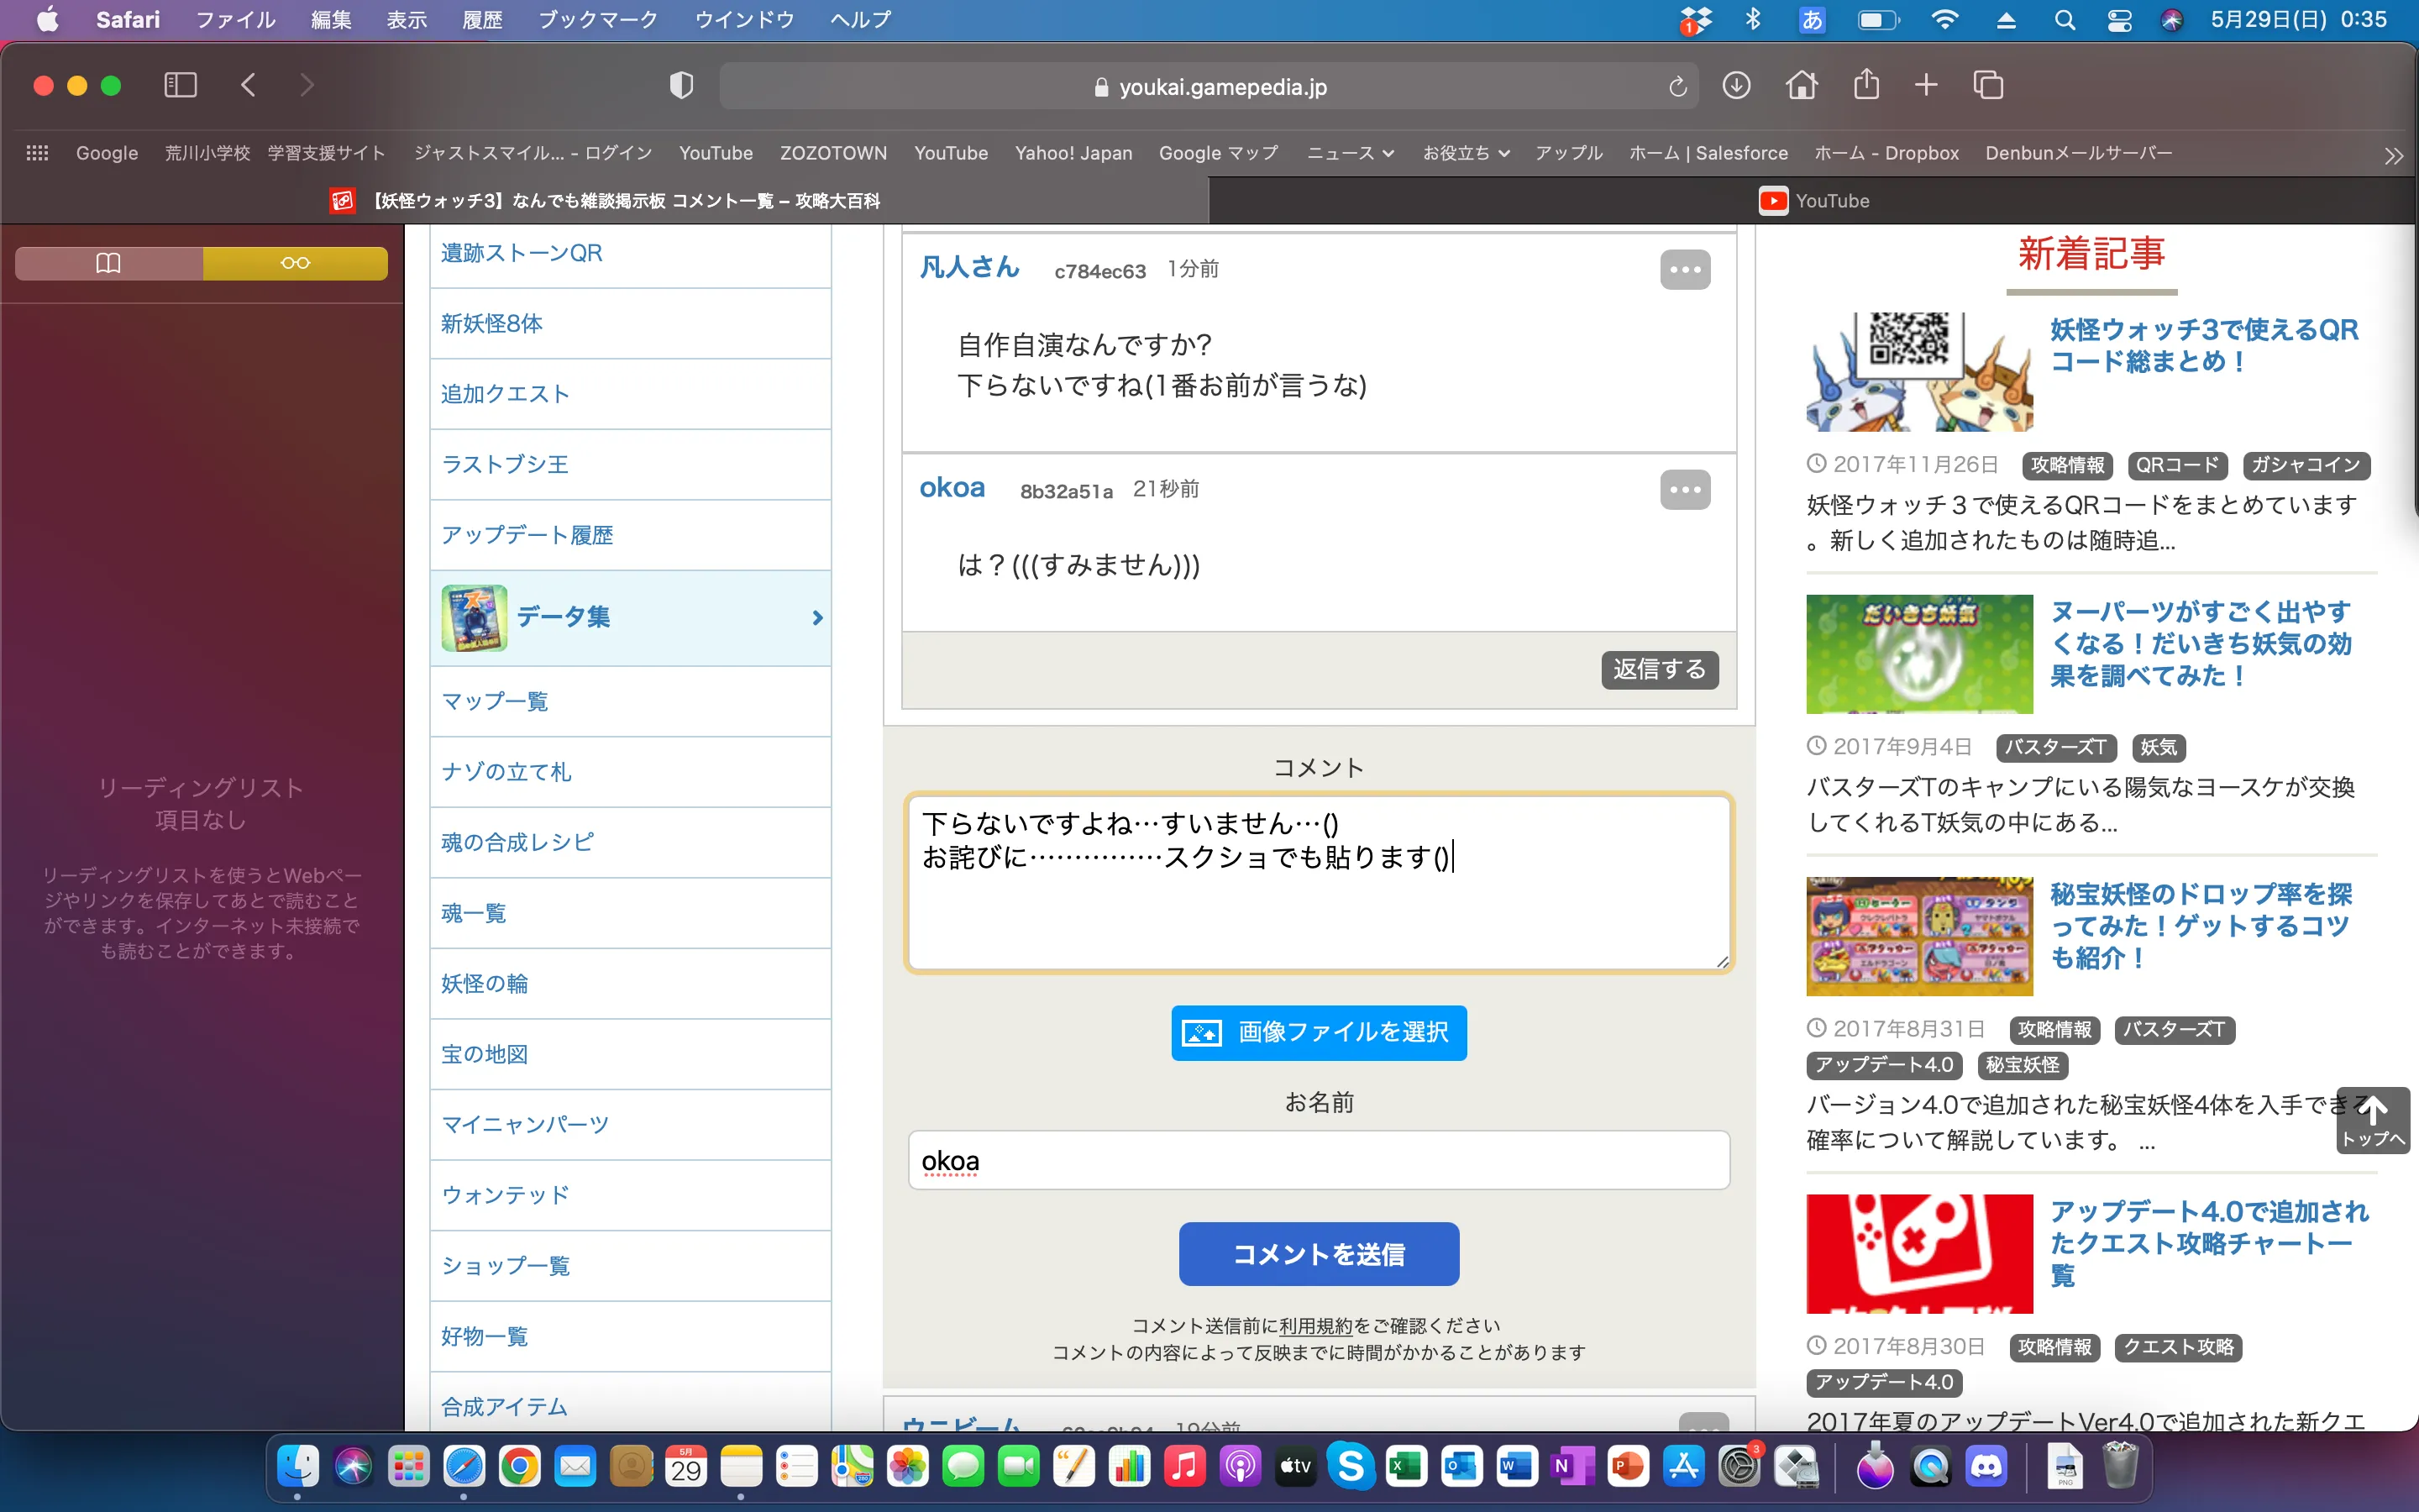
Task: Switch to Bookmarks in sidebar
Action: click(x=108, y=263)
